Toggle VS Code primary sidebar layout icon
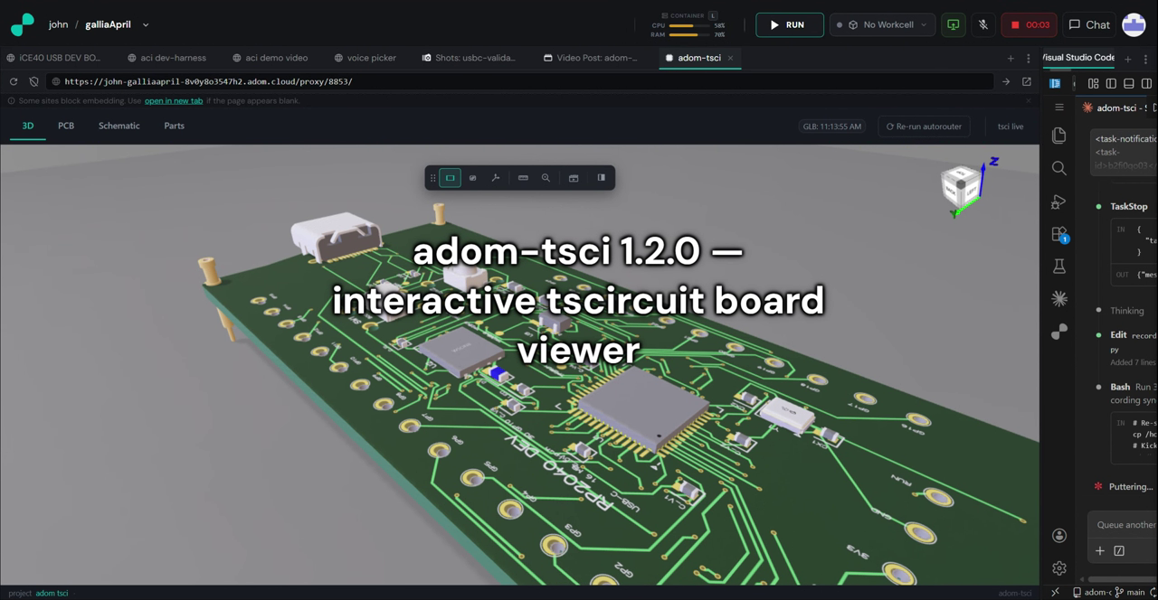Viewport: 1158px width, 600px height. coord(1111,83)
